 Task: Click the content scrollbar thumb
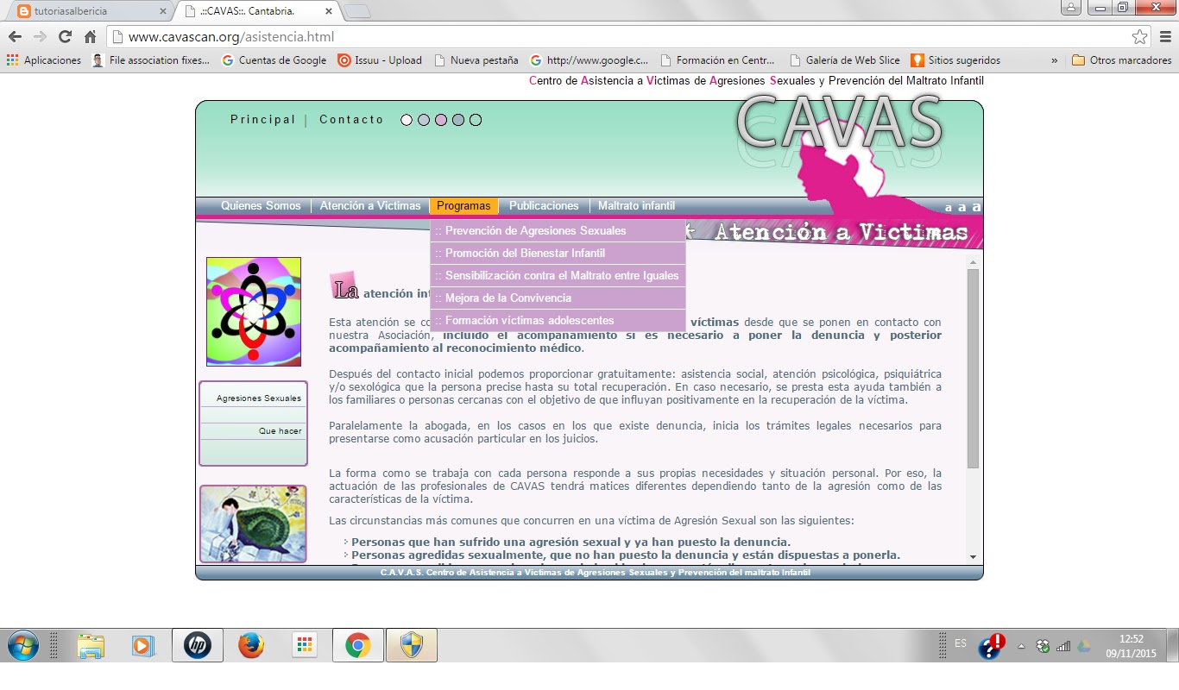point(973,368)
